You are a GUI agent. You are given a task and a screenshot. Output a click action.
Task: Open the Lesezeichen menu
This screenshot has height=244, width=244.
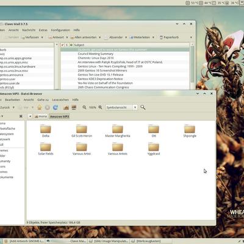60,100
